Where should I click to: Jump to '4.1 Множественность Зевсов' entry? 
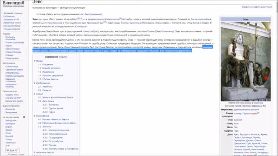click(53, 120)
